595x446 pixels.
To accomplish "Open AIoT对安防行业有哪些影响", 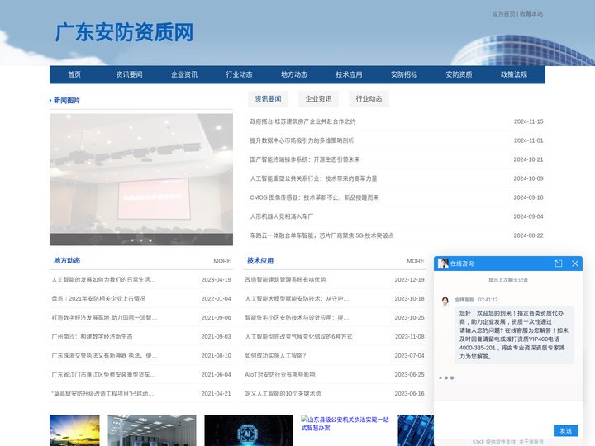I will [280, 375].
